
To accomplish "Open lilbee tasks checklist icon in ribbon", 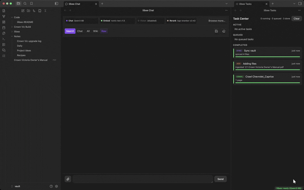I will point(4,56).
